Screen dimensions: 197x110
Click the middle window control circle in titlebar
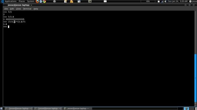coord(190,5)
